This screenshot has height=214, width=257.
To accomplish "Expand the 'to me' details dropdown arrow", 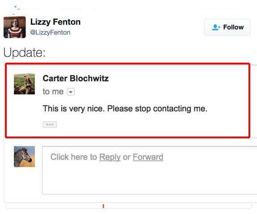I will [71, 92].
